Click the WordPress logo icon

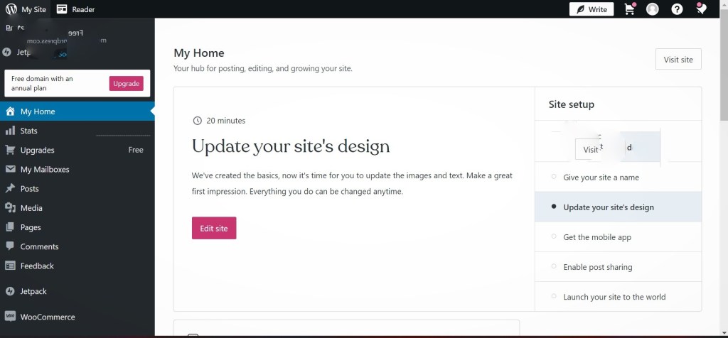tap(11, 9)
